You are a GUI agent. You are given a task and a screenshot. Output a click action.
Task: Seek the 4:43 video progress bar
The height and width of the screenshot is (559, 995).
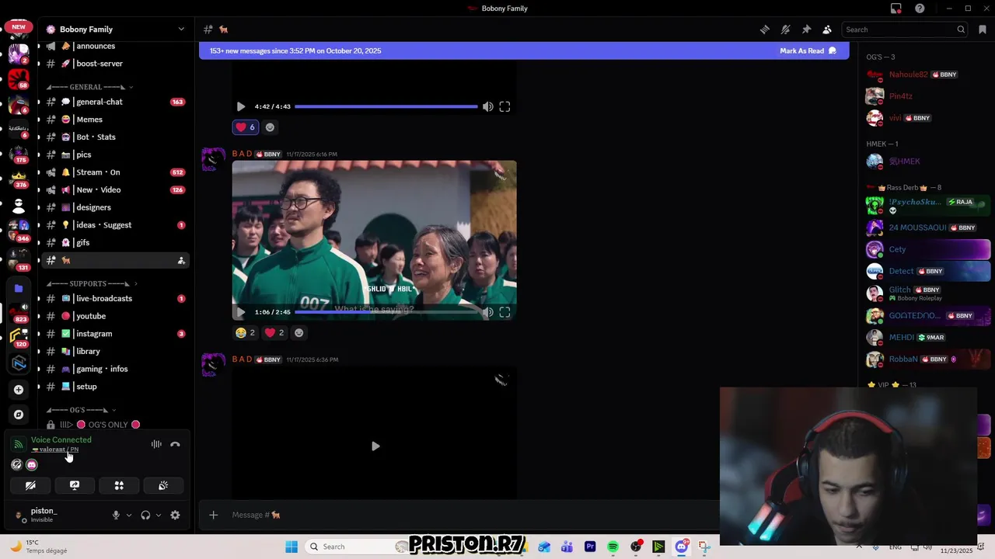(x=386, y=106)
